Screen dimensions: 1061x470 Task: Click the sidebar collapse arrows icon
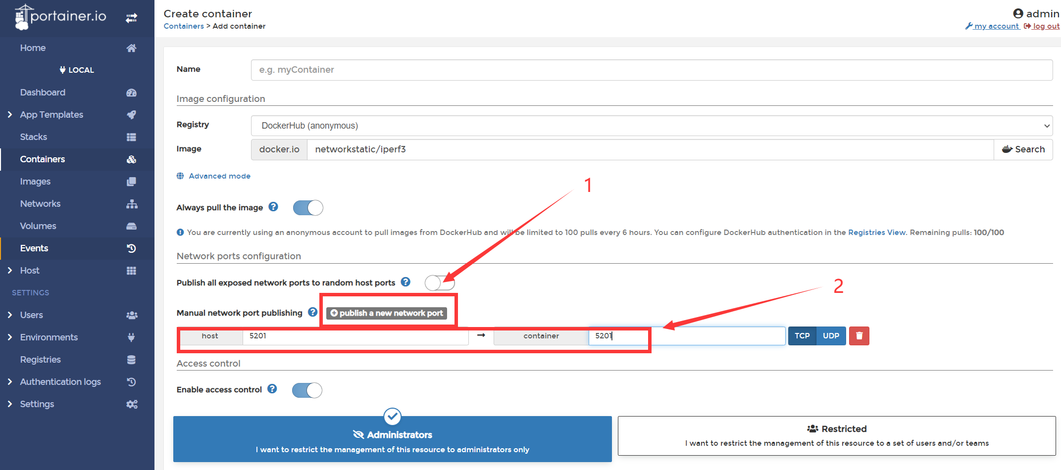click(x=131, y=18)
